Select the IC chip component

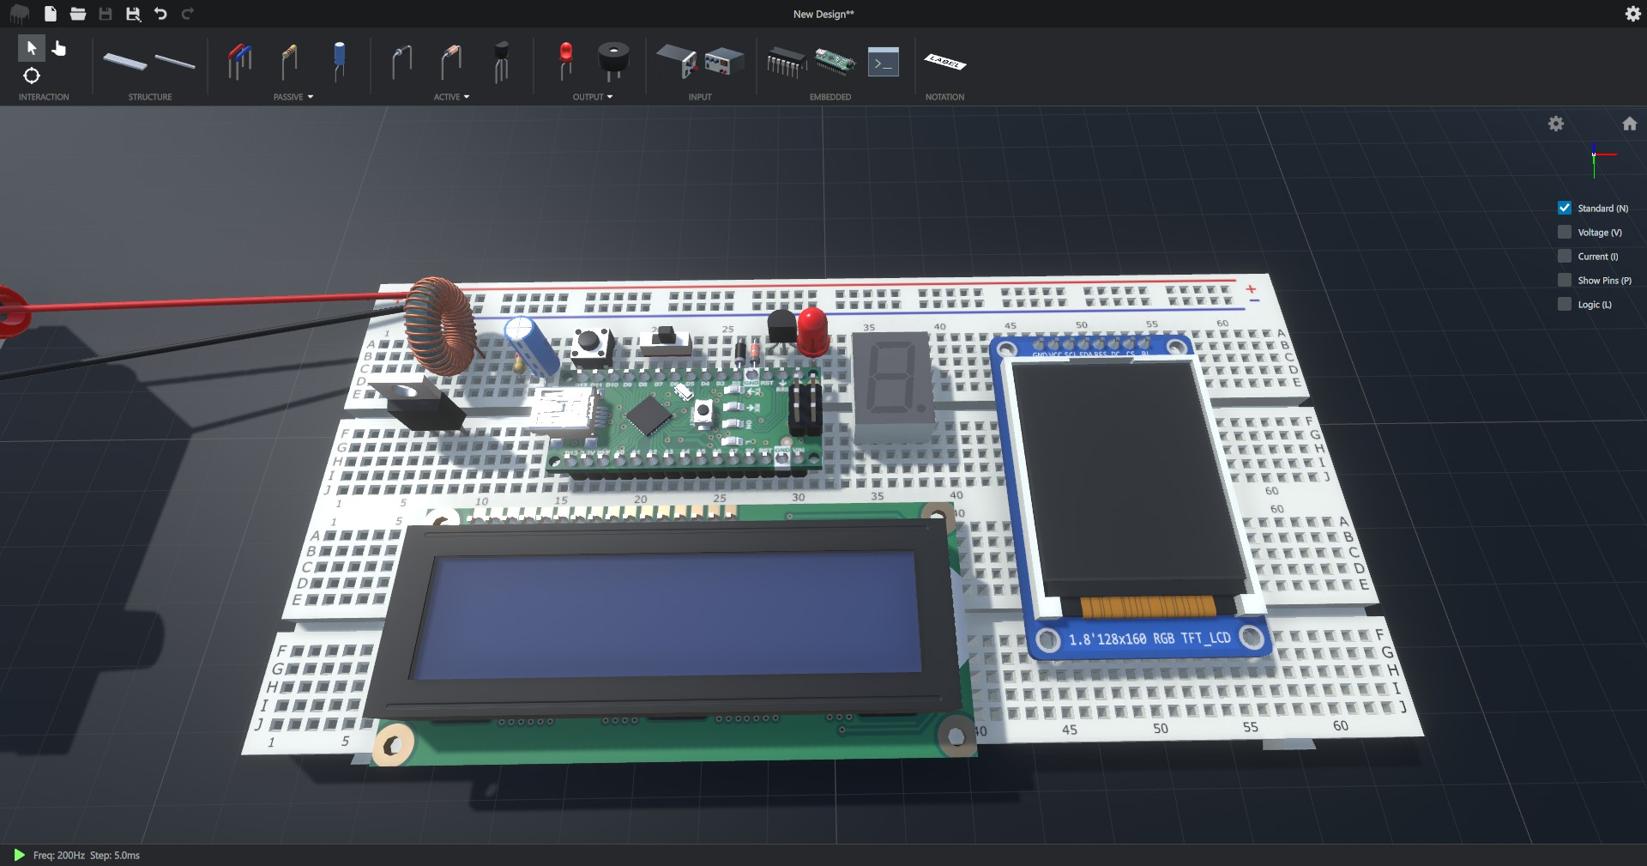pos(785,63)
